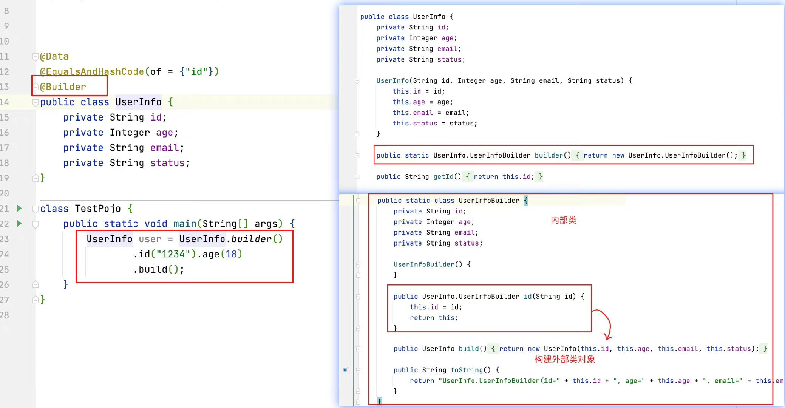Screen dimensions: 785x408
Task: Click UserInfoBuilder class name in decompiled code
Action: pos(489,201)
